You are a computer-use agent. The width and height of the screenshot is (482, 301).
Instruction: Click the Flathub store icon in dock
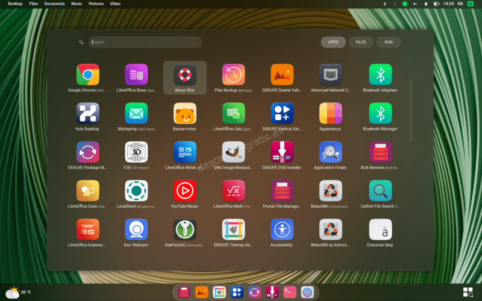237,292
